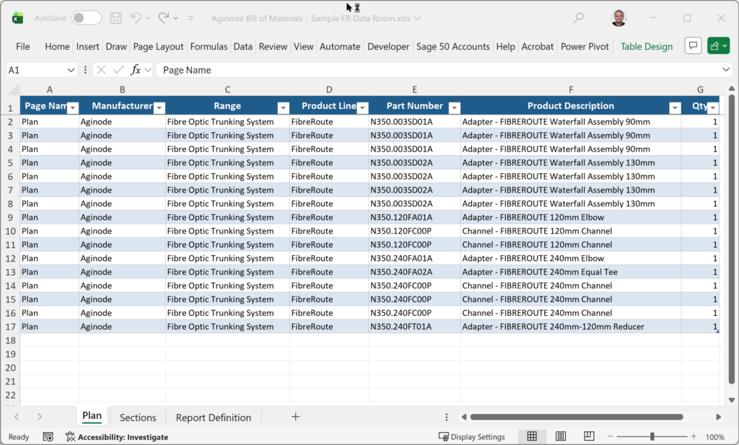Screen dimensions: 739x445
Task: Select the Plan sheet tab
Action: coord(92,416)
